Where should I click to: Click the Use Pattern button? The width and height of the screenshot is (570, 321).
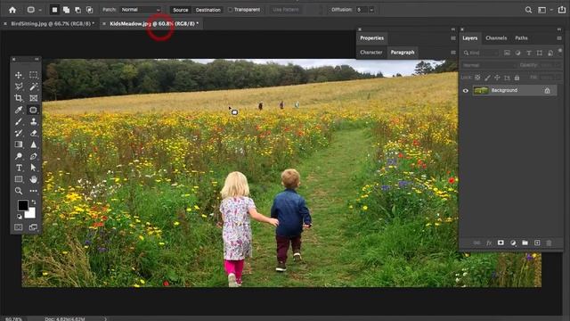[286, 10]
